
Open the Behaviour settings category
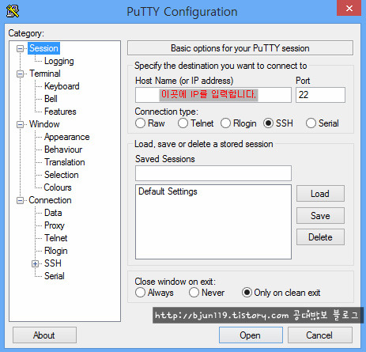click(63, 150)
